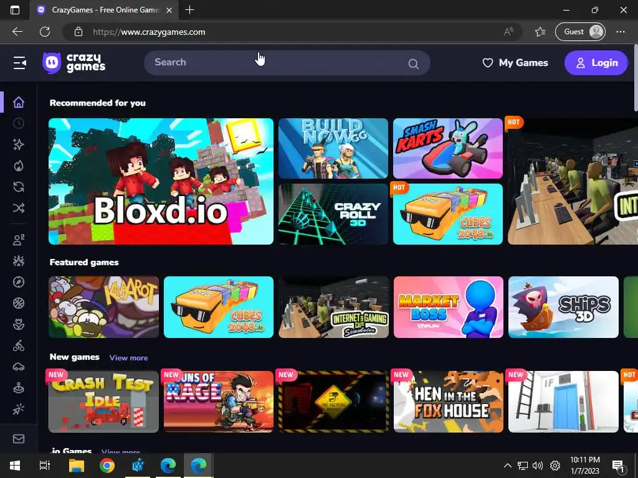Click the volume speaker icon in system tray

tap(538, 466)
